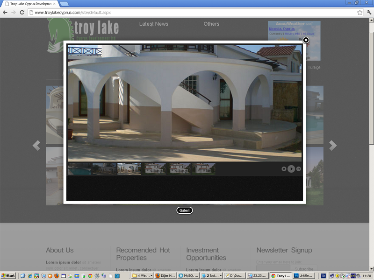The width and height of the screenshot is (374, 280).
Task: Click the Subscribe newsletter button
Action: point(304,269)
